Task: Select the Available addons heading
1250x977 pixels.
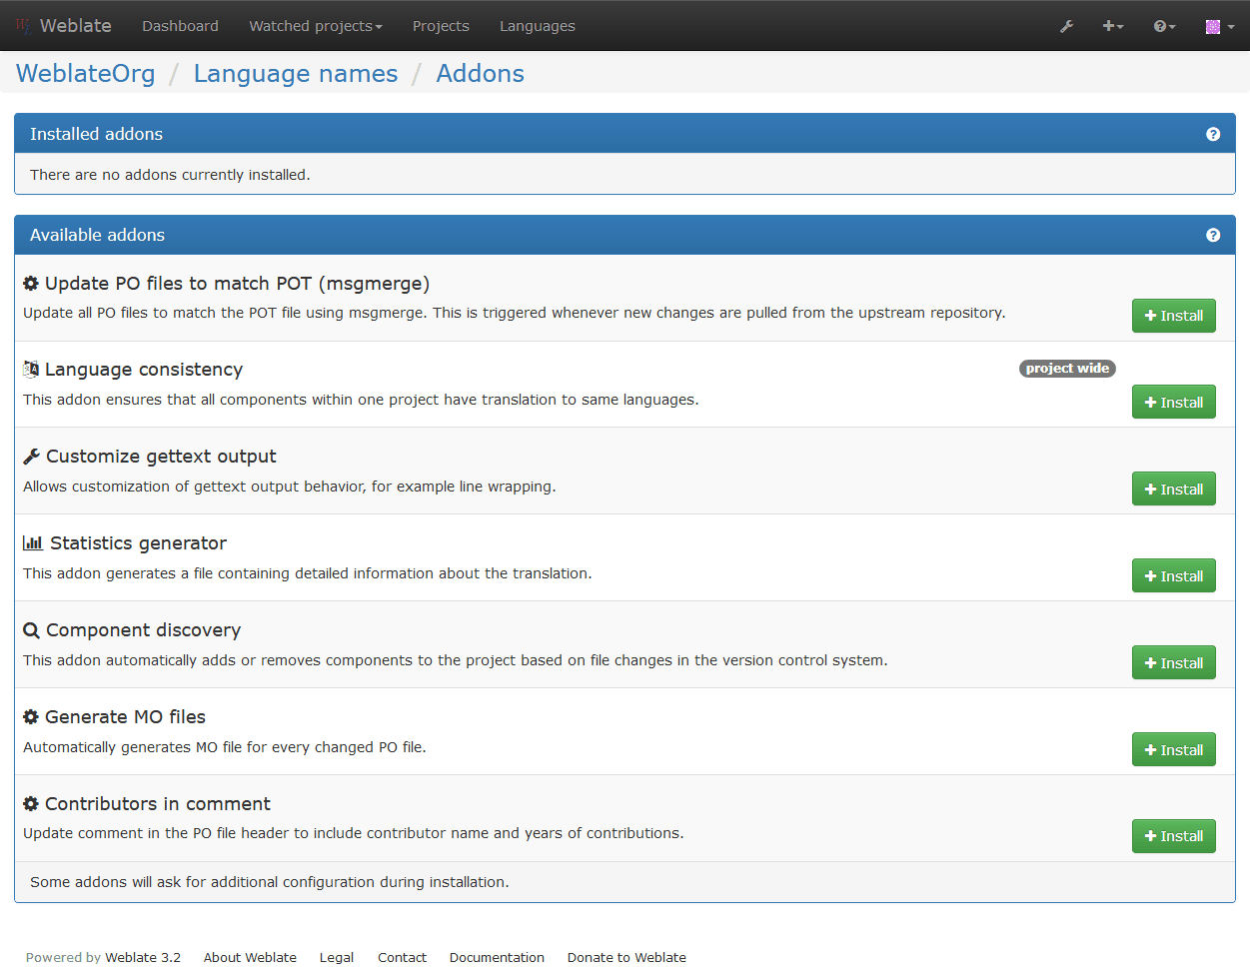Action: 97,235
